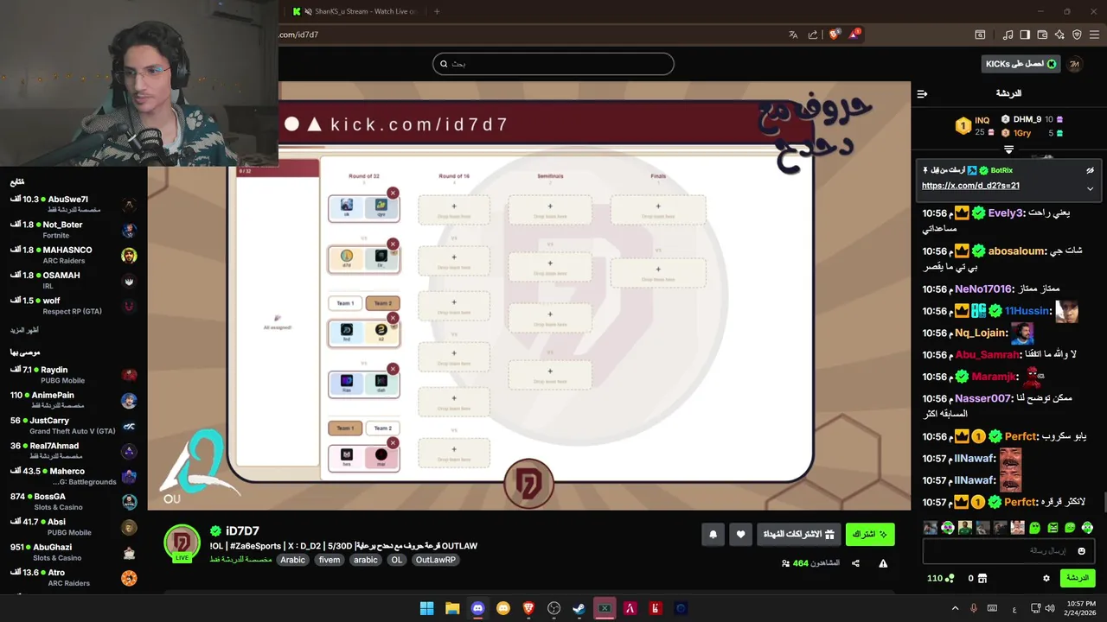Open File Explorer from the taskbar
The width and height of the screenshot is (1107, 622).
tap(452, 608)
